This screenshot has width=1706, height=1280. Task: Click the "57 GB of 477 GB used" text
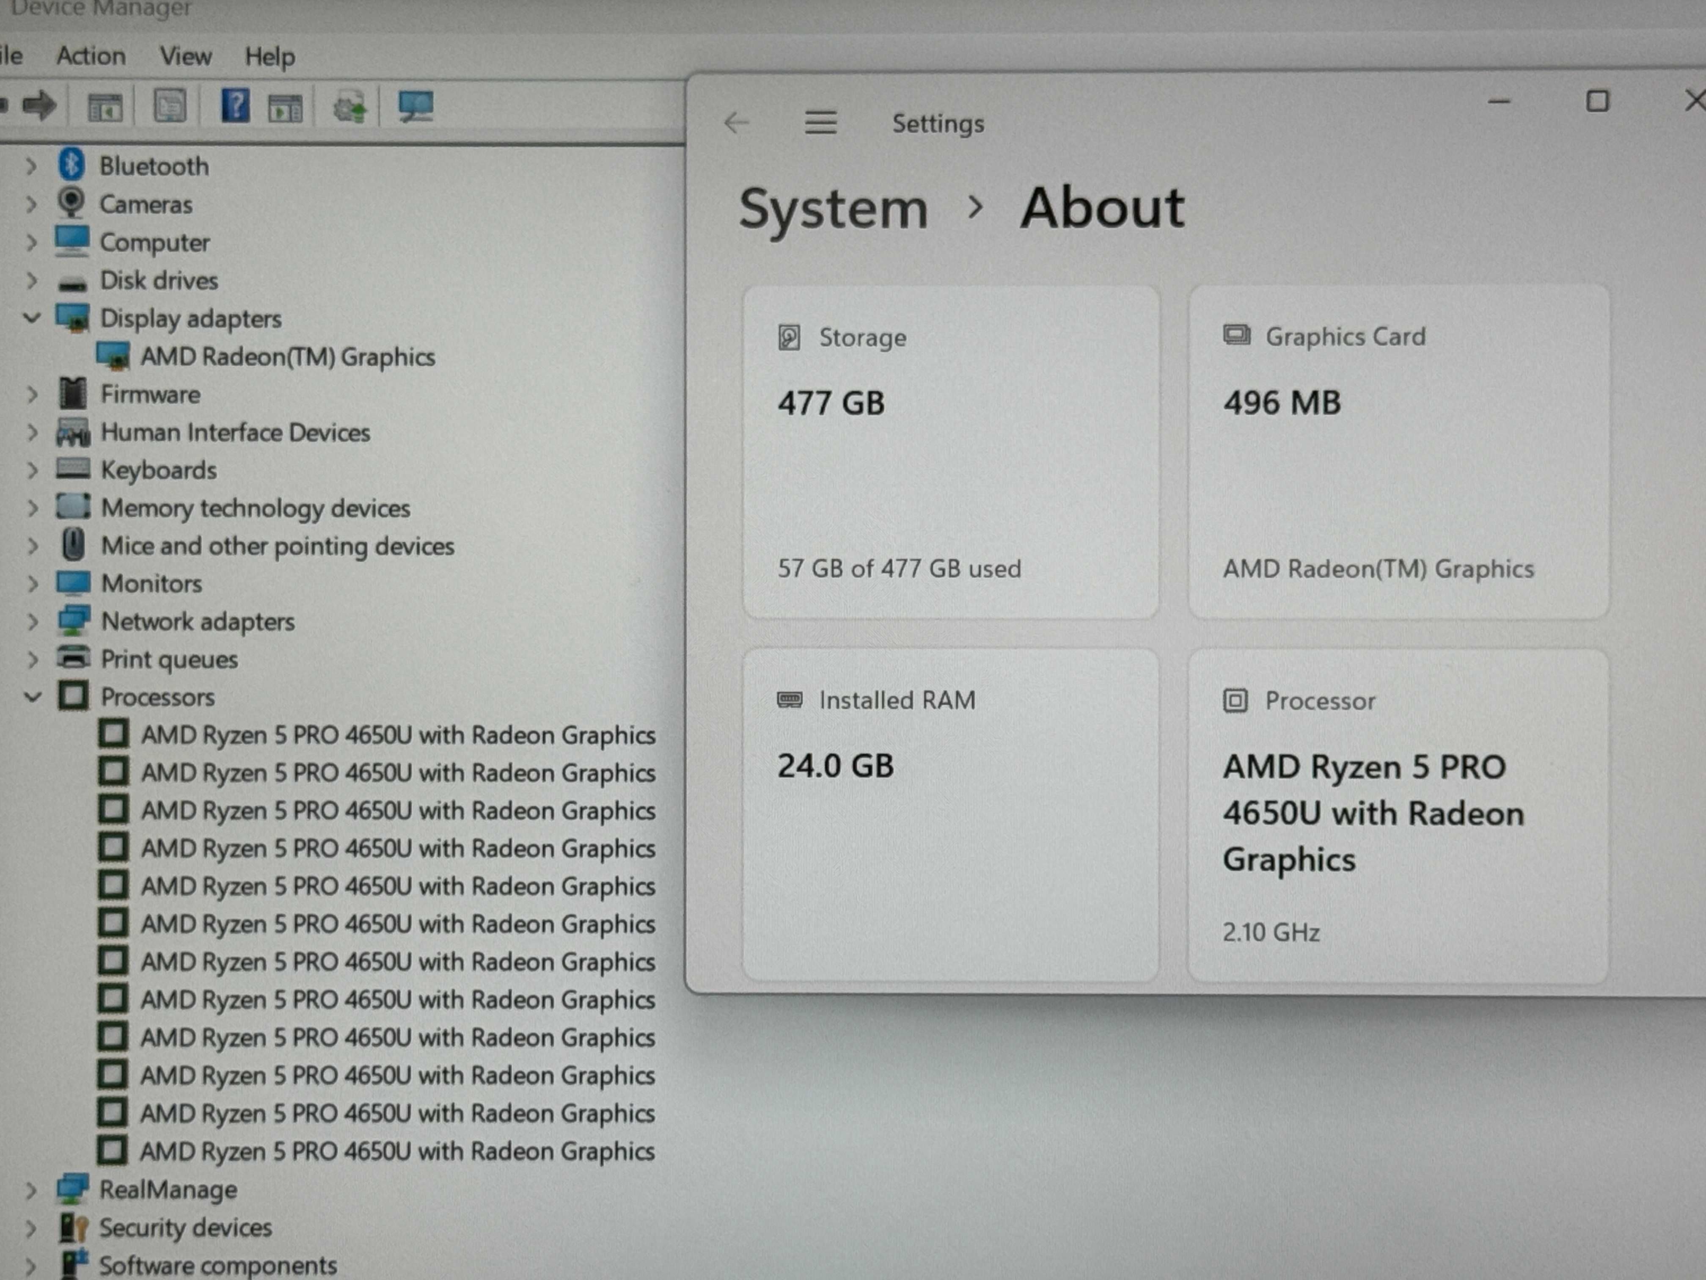[x=899, y=568]
